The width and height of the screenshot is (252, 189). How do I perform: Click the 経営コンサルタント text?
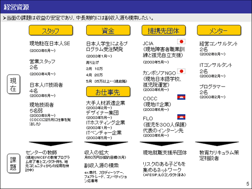[218, 44]
